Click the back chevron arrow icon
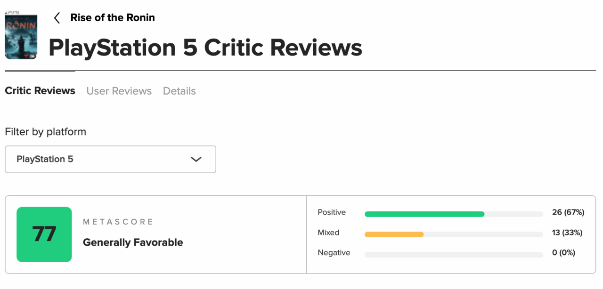 (x=57, y=18)
